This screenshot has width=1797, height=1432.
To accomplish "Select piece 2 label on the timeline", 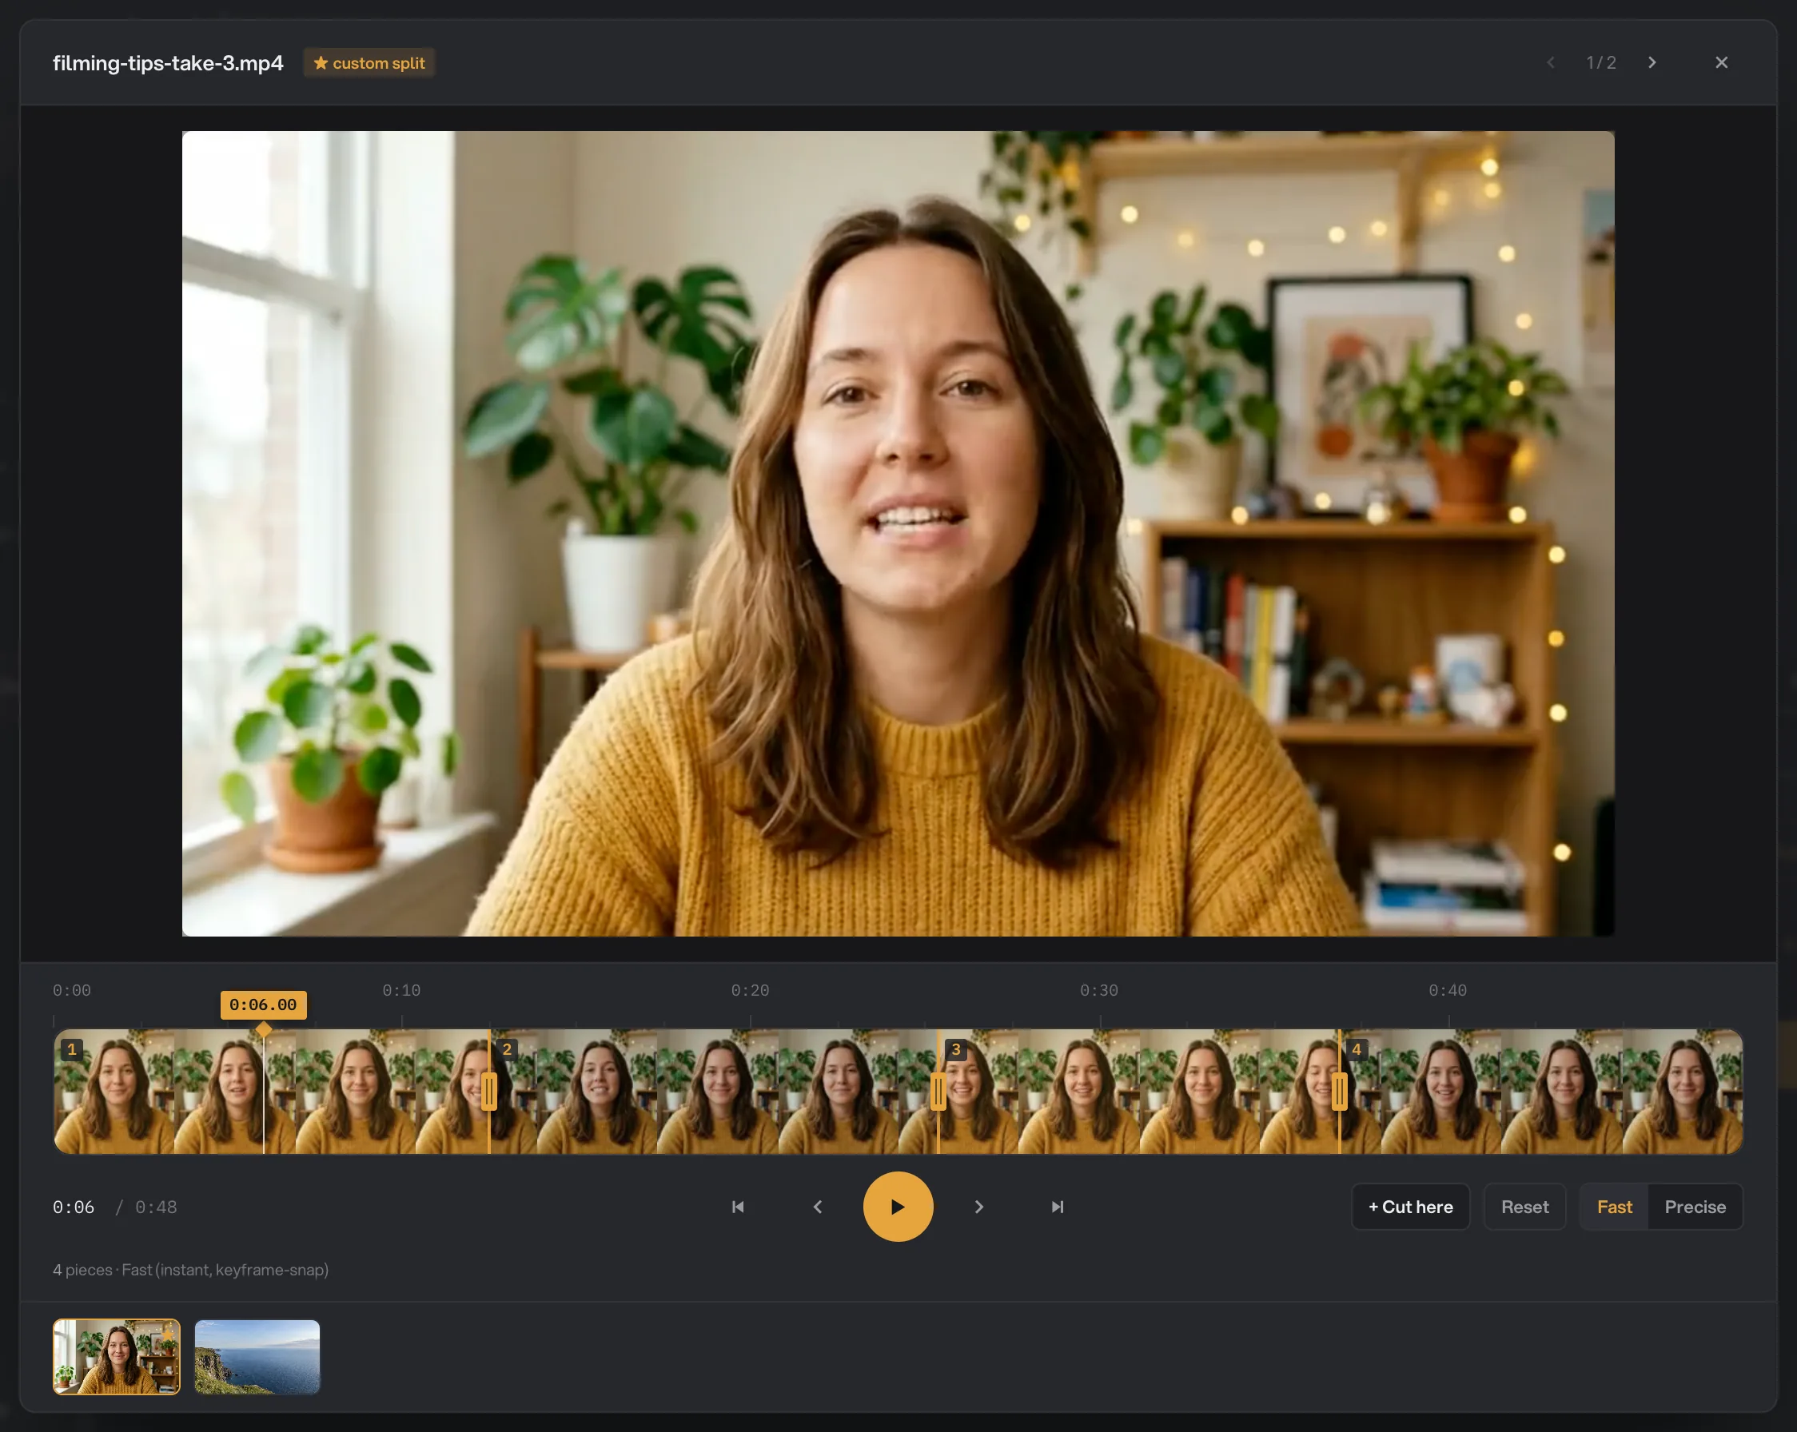I will [x=507, y=1048].
